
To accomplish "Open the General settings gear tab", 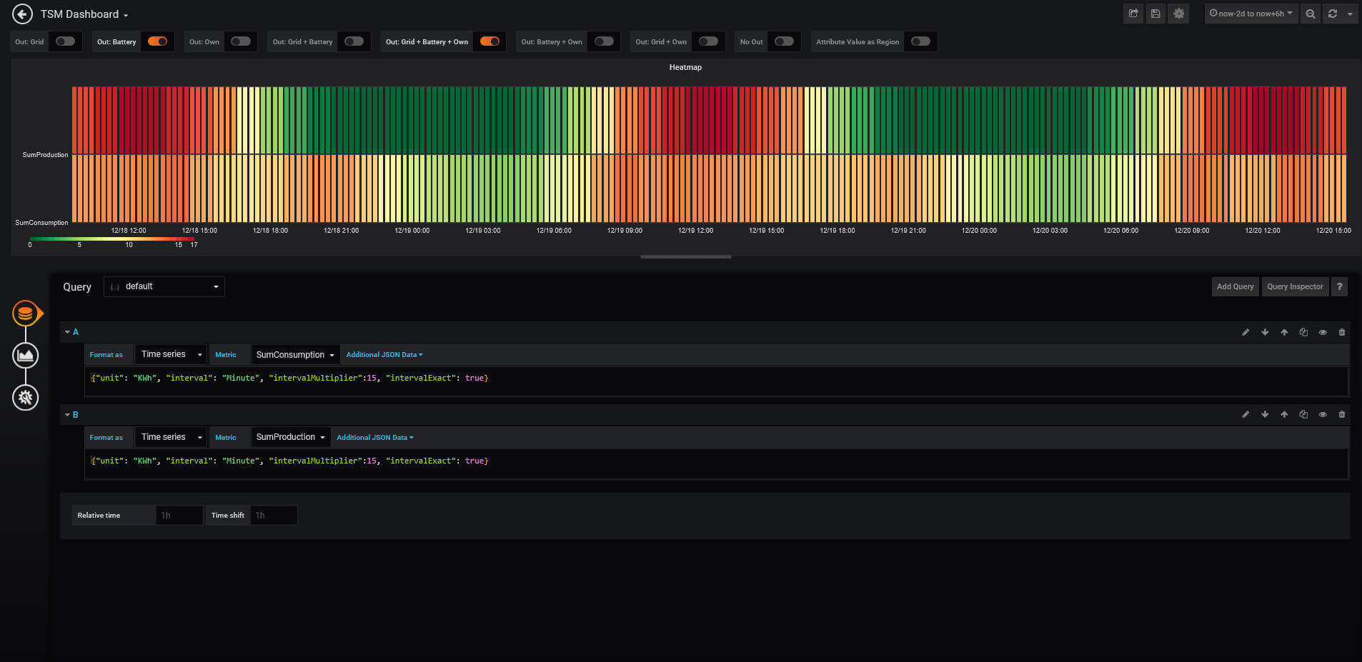I will (25, 397).
